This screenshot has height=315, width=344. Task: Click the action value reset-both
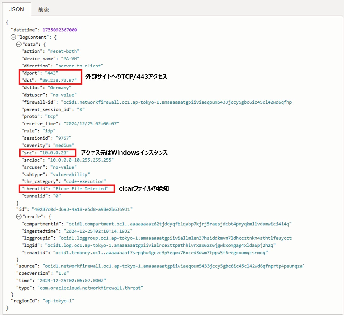[63, 51]
